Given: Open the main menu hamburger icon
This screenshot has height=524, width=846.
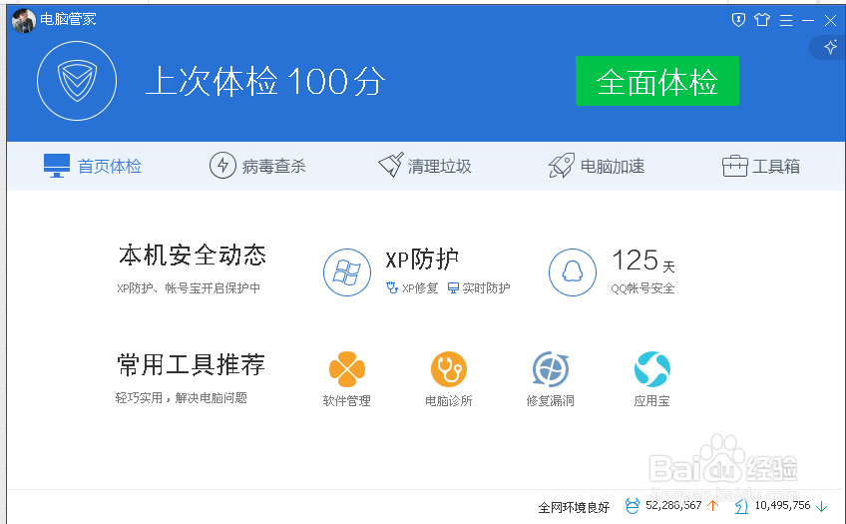Looking at the screenshot, I should 786,21.
